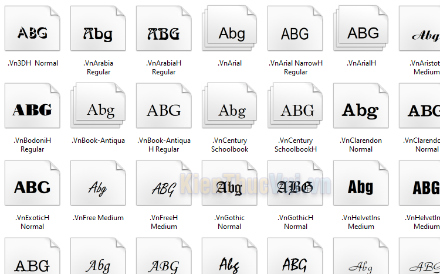Click the ".VnClarendon Normal" file name label
The height and width of the screenshot is (274, 440).
point(361,145)
